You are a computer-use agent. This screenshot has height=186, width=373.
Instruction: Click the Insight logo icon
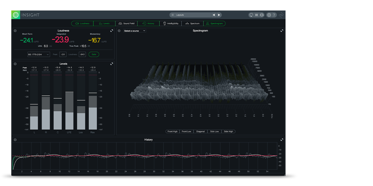pyautogui.click(x=16, y=15)
